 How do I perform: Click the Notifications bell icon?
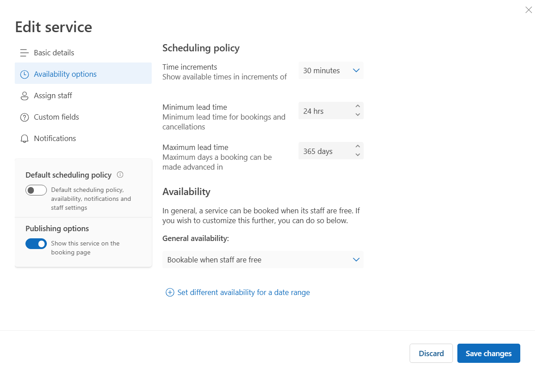25,139
